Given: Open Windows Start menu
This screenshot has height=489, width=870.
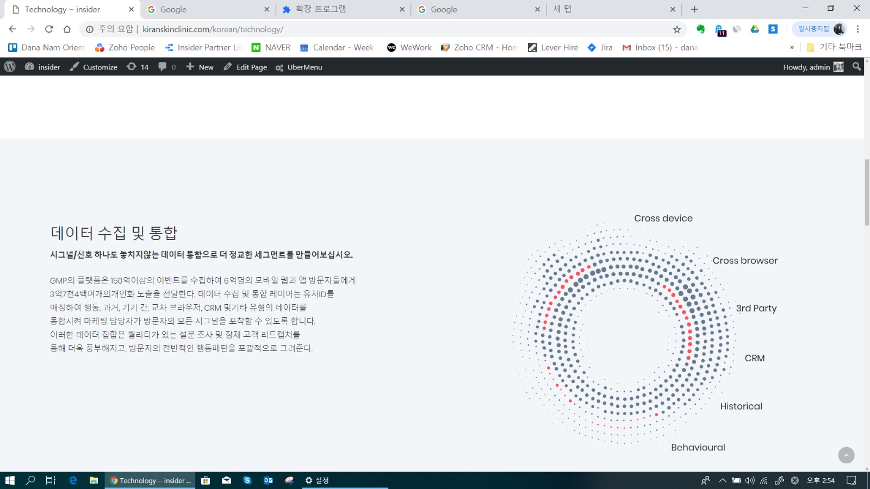Looking at the screenshot, I should pos(10,480).
